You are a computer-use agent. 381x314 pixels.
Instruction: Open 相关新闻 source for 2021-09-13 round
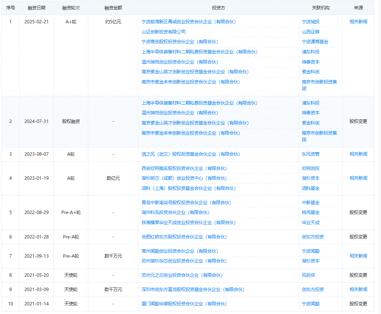[358, 256]
